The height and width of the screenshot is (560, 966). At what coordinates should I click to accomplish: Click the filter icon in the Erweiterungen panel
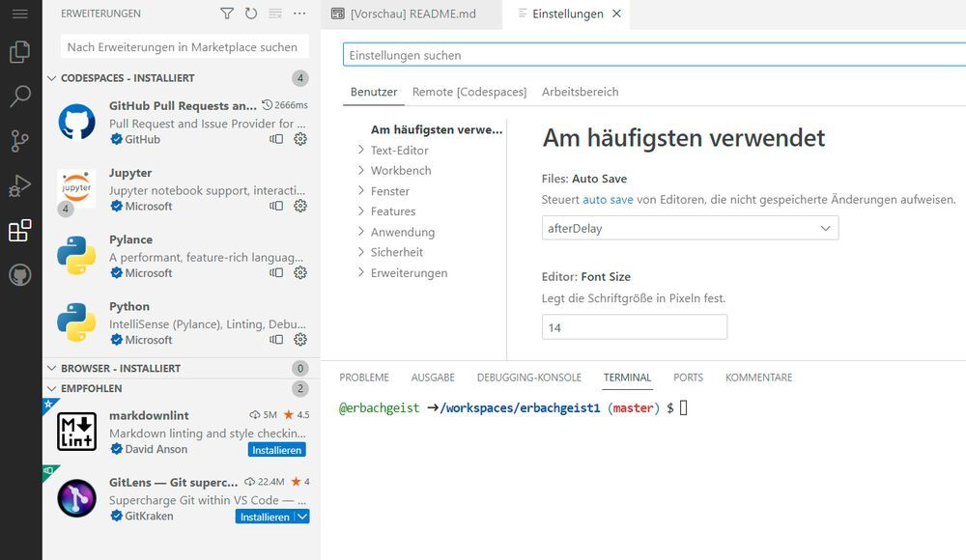point(226,14)
